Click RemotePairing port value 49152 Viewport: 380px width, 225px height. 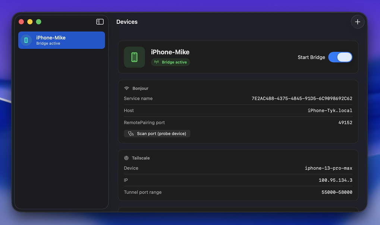point(345,123)
